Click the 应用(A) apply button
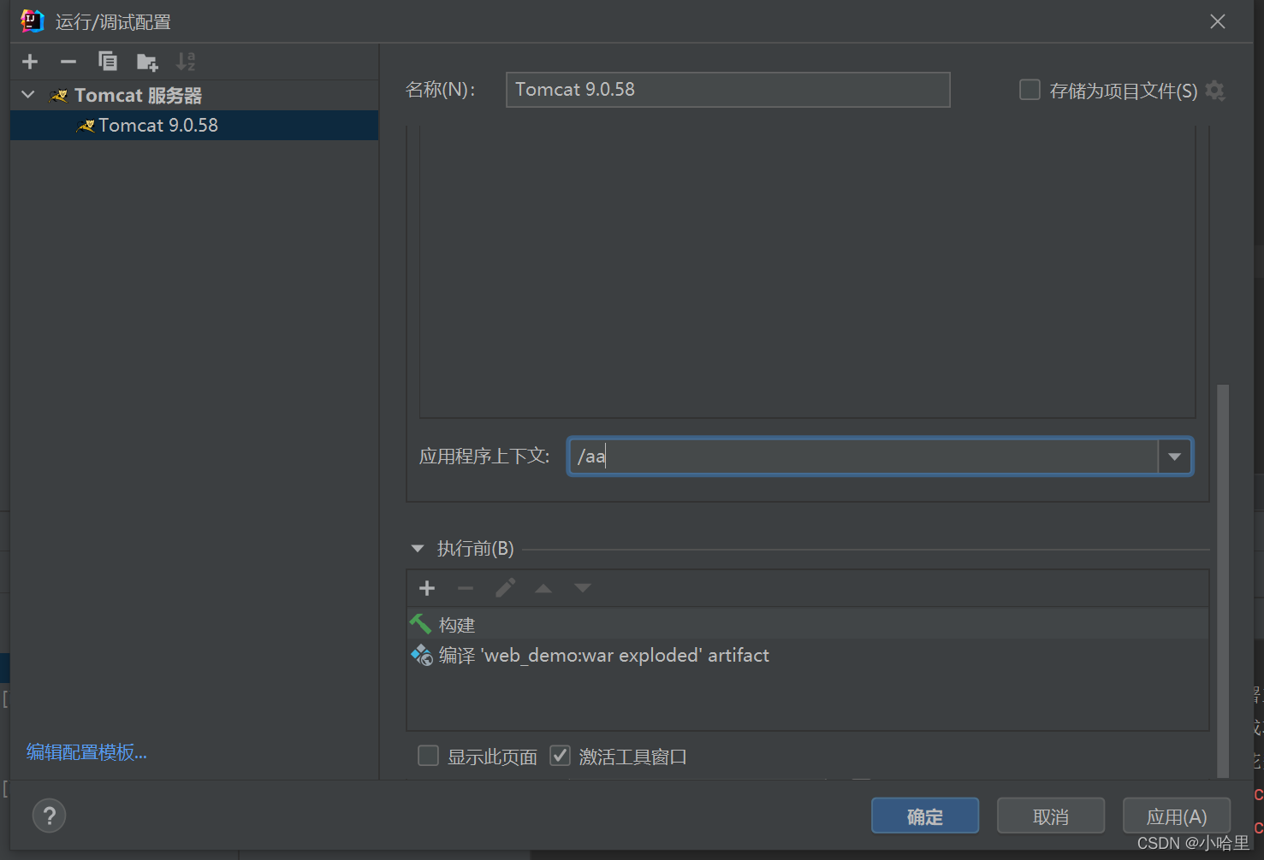Screen dimensions: 1264x860 [x=1177, y=816]
